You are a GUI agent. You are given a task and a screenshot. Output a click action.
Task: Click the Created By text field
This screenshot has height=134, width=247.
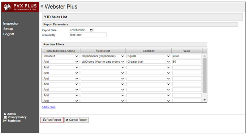click(88, 35)
